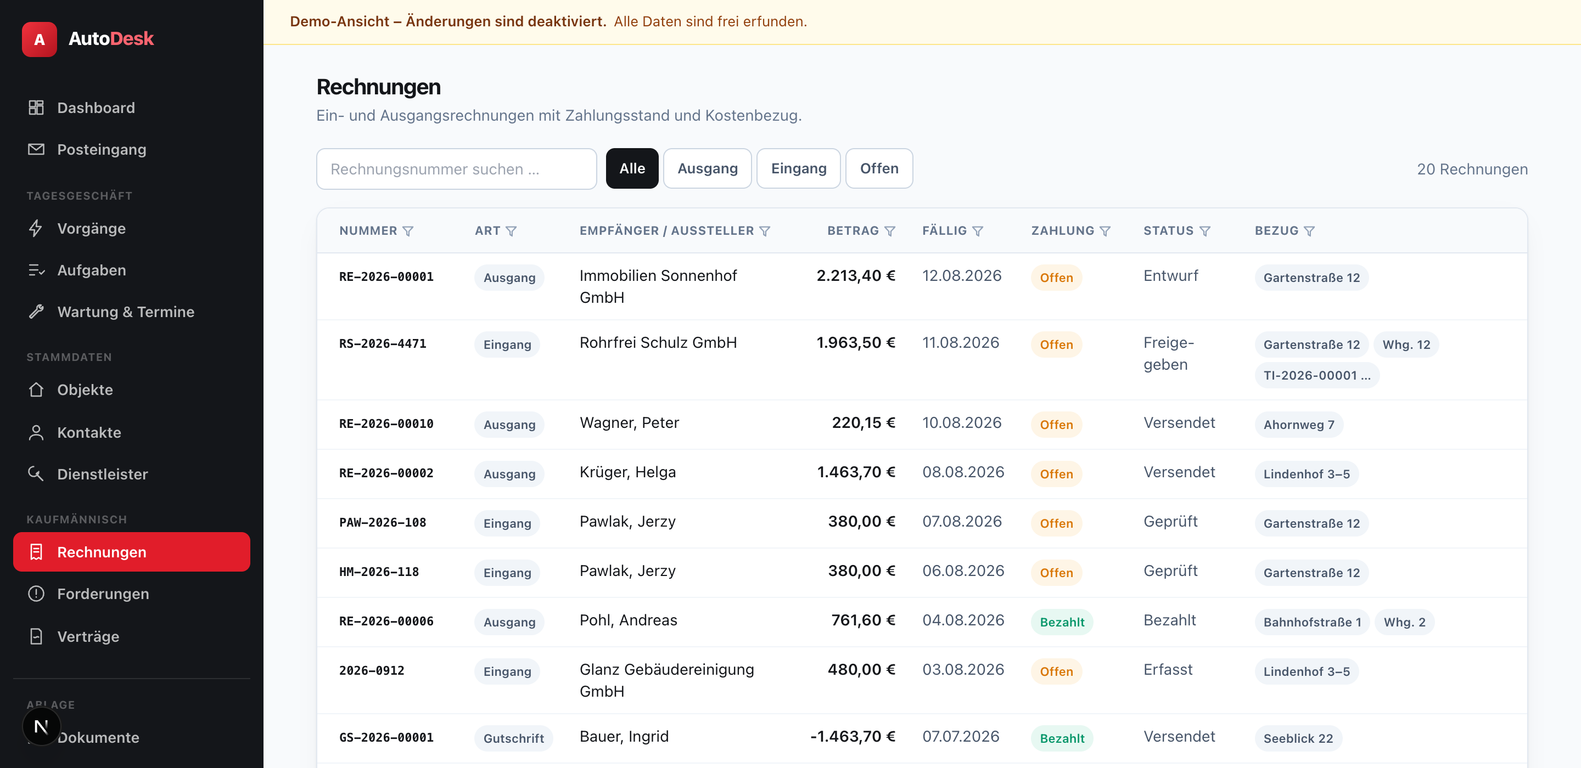Click the AutoDesk logo badge
The width and height of the screenshot is (1581, 768).
[40, 39]
